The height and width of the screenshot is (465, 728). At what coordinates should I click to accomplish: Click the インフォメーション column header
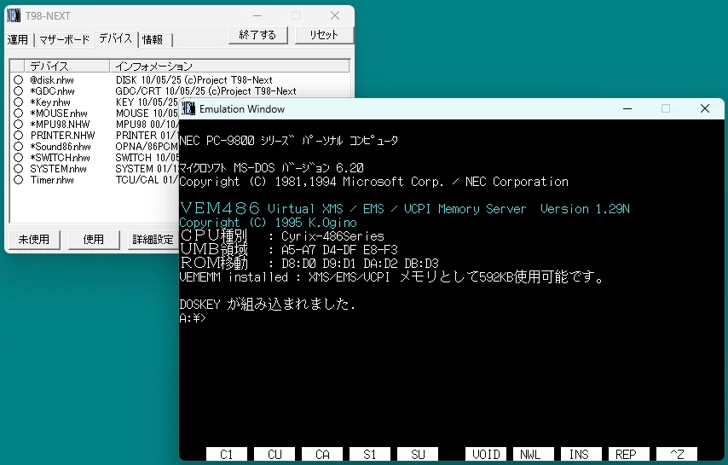click(x=229, y=66)
